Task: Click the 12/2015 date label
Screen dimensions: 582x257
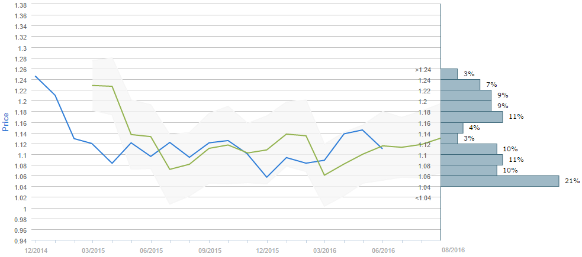Action: pyautogui.click(x=267, y=250)
